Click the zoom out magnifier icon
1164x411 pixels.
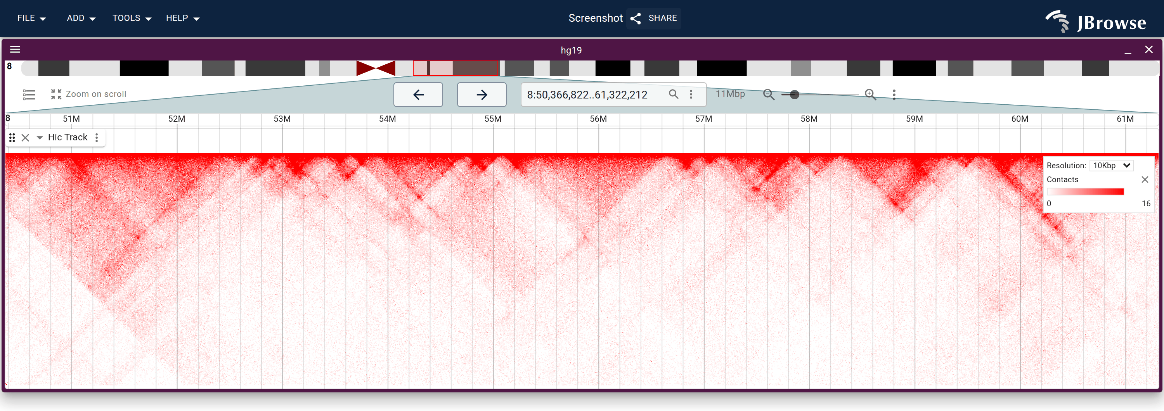(769, 94)
